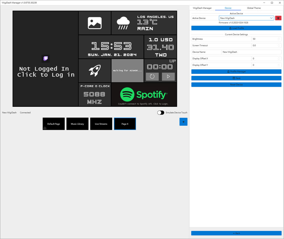Click the Spotify logo widget
This screenshot has width=284, height=239.
[144, 94]
